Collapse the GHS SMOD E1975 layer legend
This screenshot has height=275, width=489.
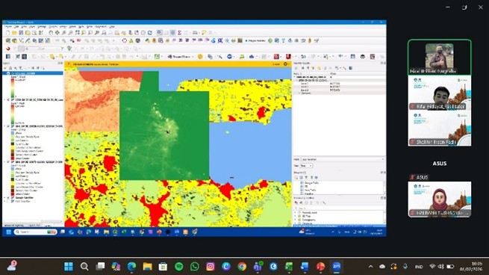(x=4, y=162)
